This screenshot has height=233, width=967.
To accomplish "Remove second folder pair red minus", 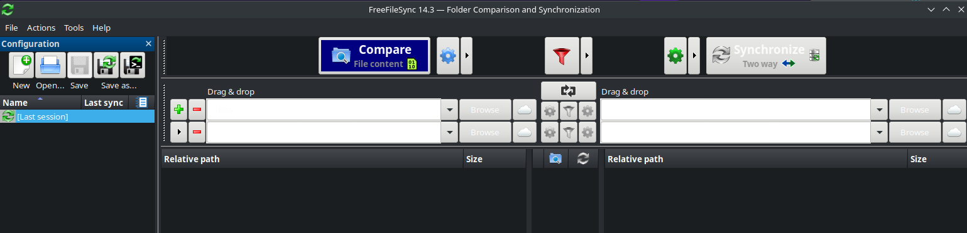I will [197, 132].
